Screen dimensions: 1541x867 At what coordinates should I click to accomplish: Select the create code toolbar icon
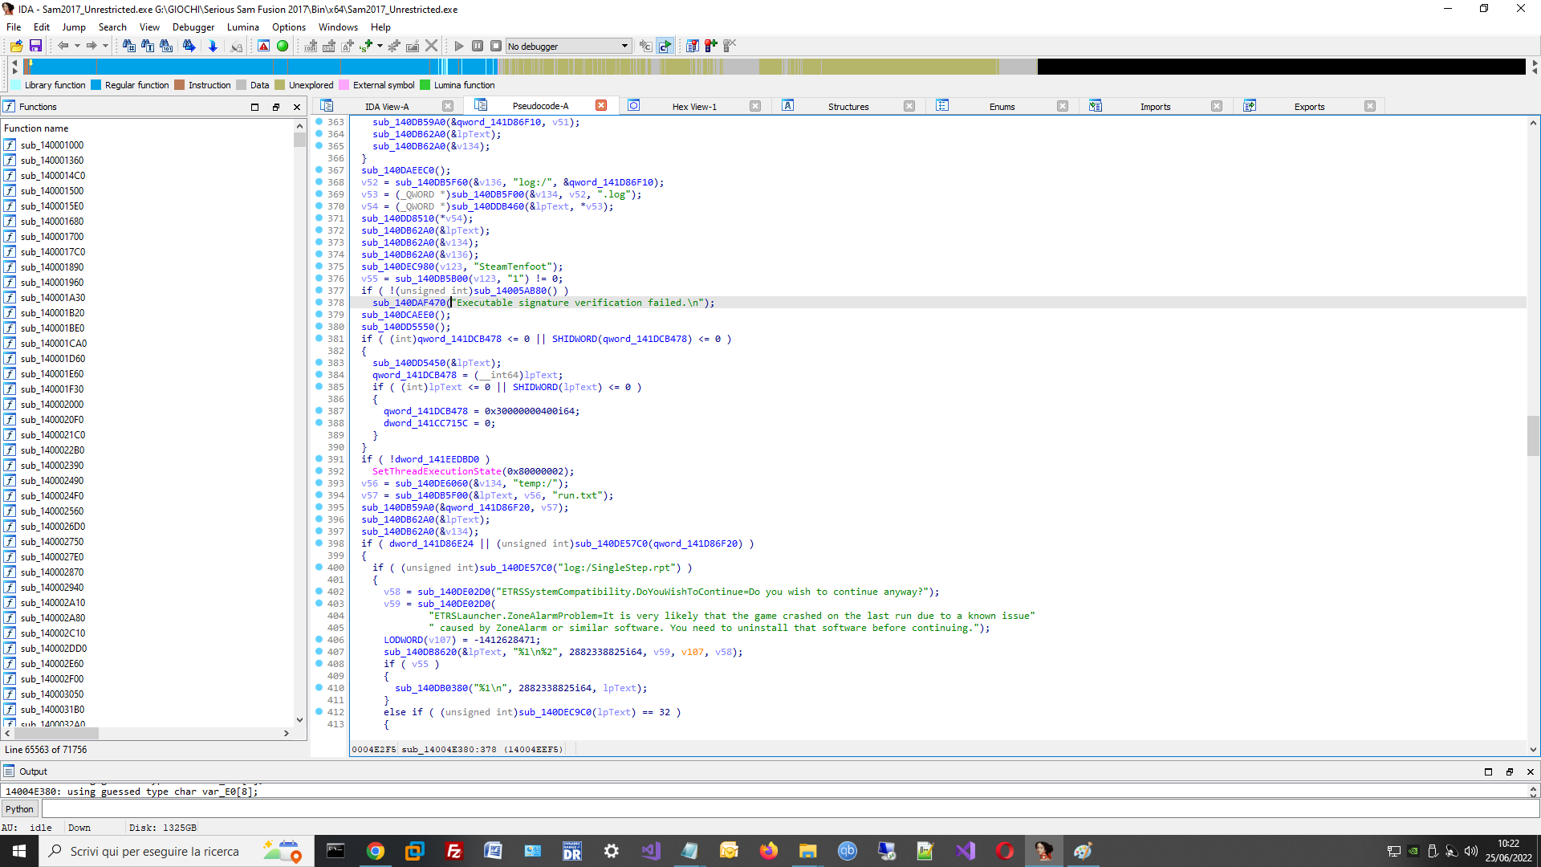pyautogui.click(x=311, y=46)
